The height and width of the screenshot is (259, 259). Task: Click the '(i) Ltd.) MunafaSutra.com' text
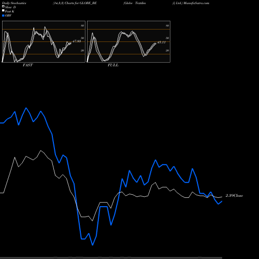tap(191, 3)
